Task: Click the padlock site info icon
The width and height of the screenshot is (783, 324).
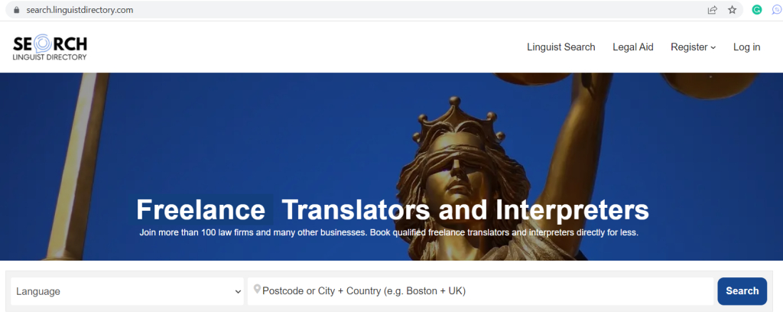Action: [14, 10]
